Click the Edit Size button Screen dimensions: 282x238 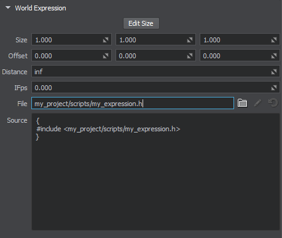[141, 23]
